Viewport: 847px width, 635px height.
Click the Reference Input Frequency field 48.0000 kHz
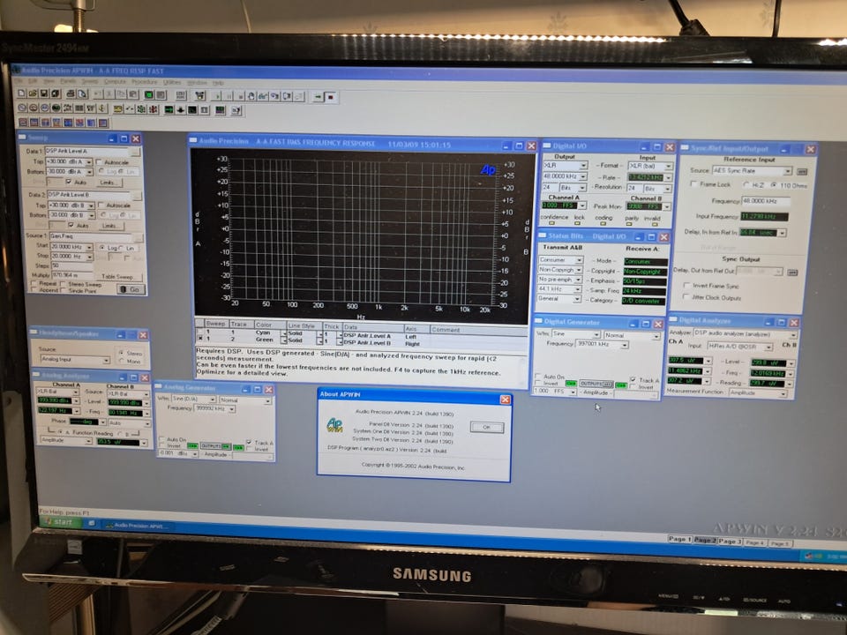click(x=766, y=201)
